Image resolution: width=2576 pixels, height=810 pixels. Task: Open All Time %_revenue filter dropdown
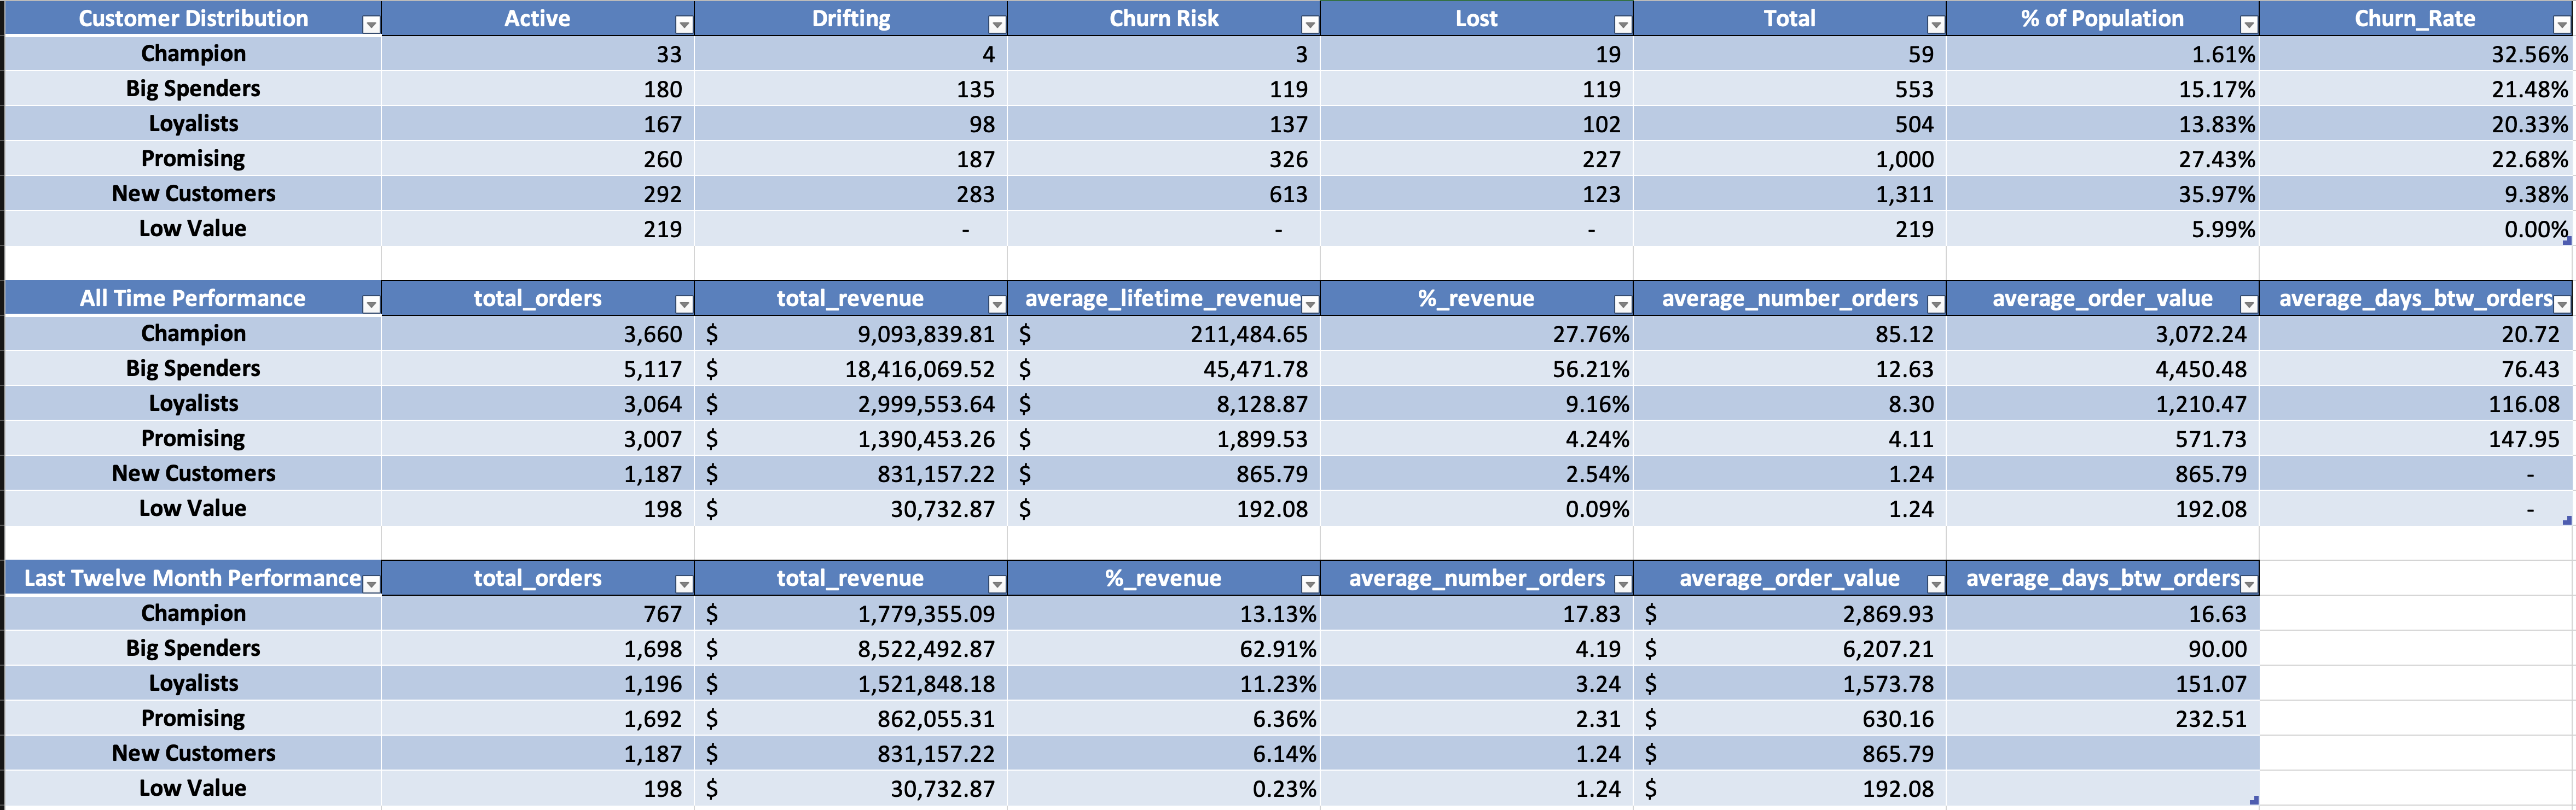[x=1623, y=304]
